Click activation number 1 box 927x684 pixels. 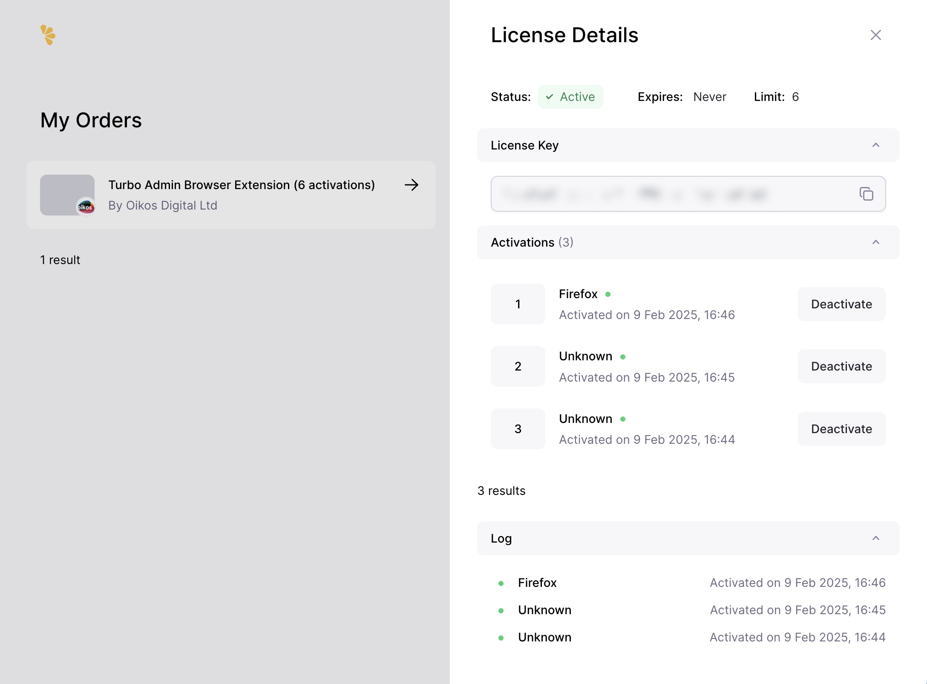point(518,304)
